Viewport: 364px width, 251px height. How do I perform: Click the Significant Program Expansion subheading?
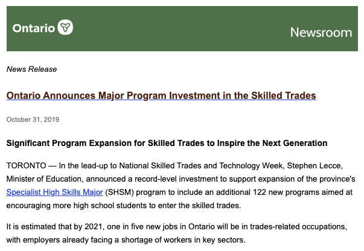(167, 143)
